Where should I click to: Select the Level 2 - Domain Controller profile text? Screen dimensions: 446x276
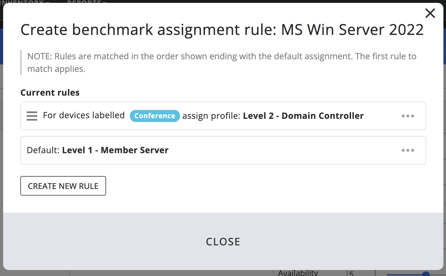point(303,116)
